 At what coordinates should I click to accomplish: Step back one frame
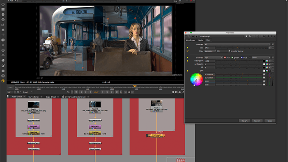pyautogui.click(x=86, y=92)
